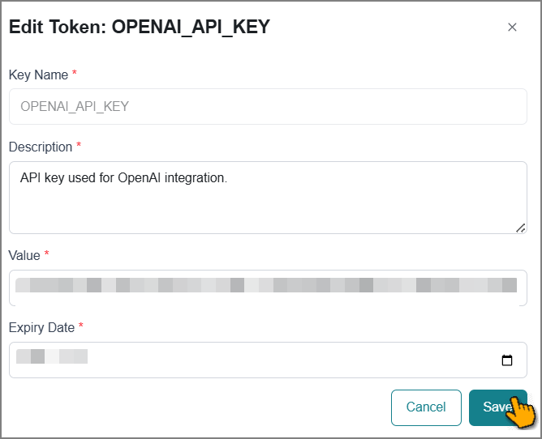Open the calendar picker icon
542x439 pixels.
pyautogui.click(x=507, y=360)
